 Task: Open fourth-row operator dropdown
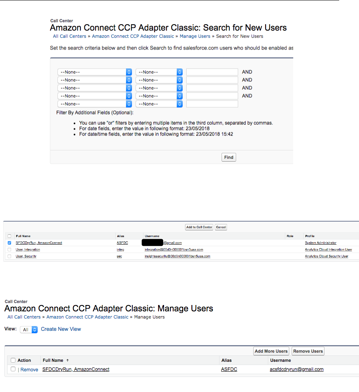(159, 96)
